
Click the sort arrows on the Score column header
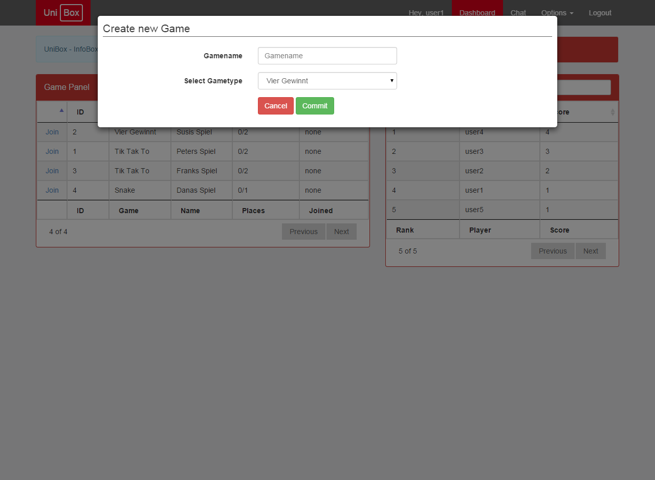point(613,112)
